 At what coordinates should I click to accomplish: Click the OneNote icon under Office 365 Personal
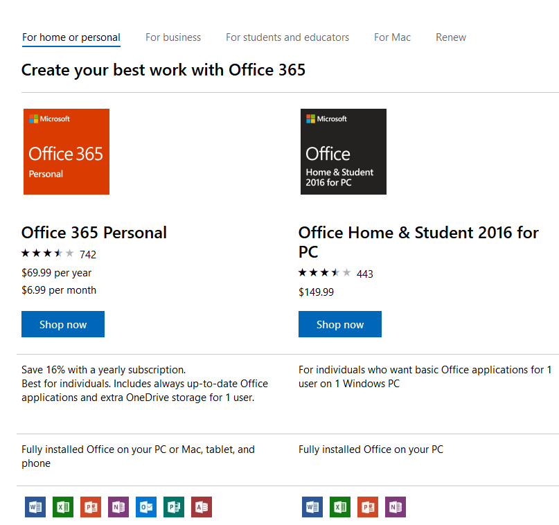[118, 506]
